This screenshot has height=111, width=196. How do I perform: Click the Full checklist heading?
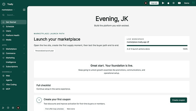43,85
